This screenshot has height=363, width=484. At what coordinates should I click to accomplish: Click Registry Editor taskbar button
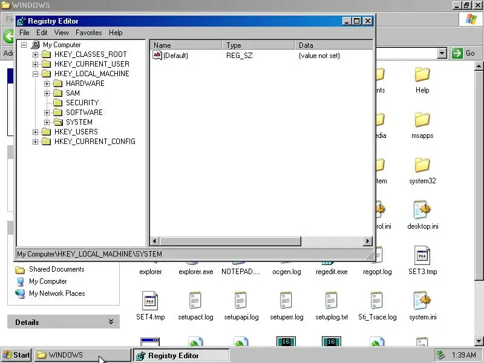click(181, 355)
